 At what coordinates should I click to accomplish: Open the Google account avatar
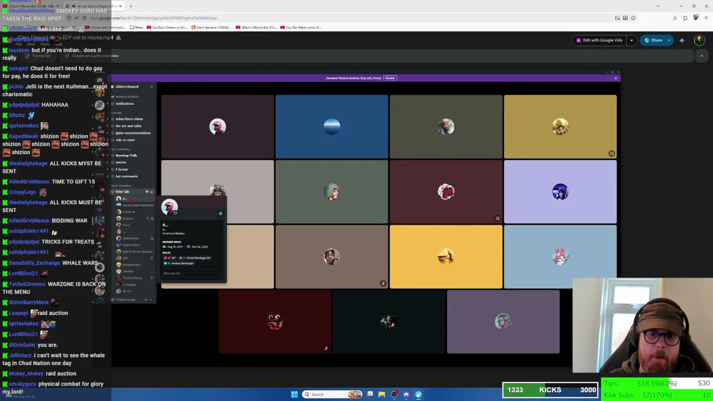pos(699,40)
